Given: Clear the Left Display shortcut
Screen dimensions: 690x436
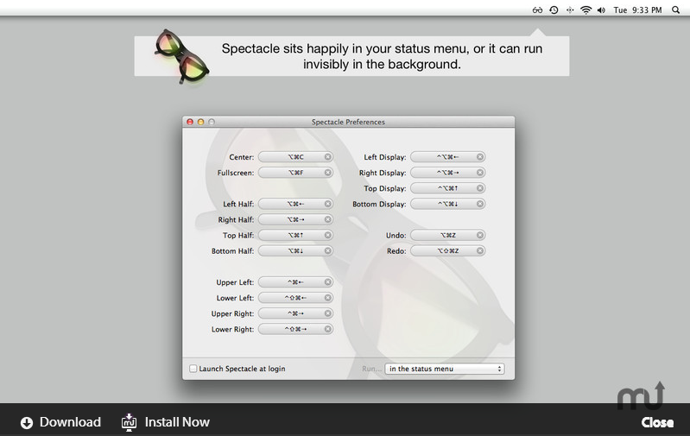Looking at the screenshot, I should tap(480, 157).
